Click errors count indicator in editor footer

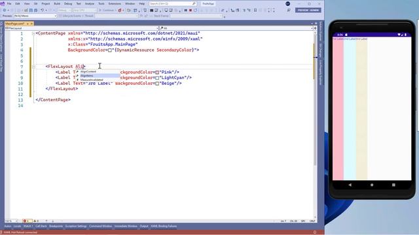[x=27, y=221]
